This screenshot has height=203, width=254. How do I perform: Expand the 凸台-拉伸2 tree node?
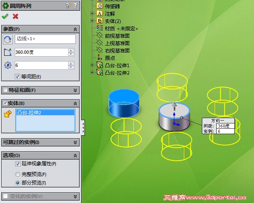tap(92, 72)
